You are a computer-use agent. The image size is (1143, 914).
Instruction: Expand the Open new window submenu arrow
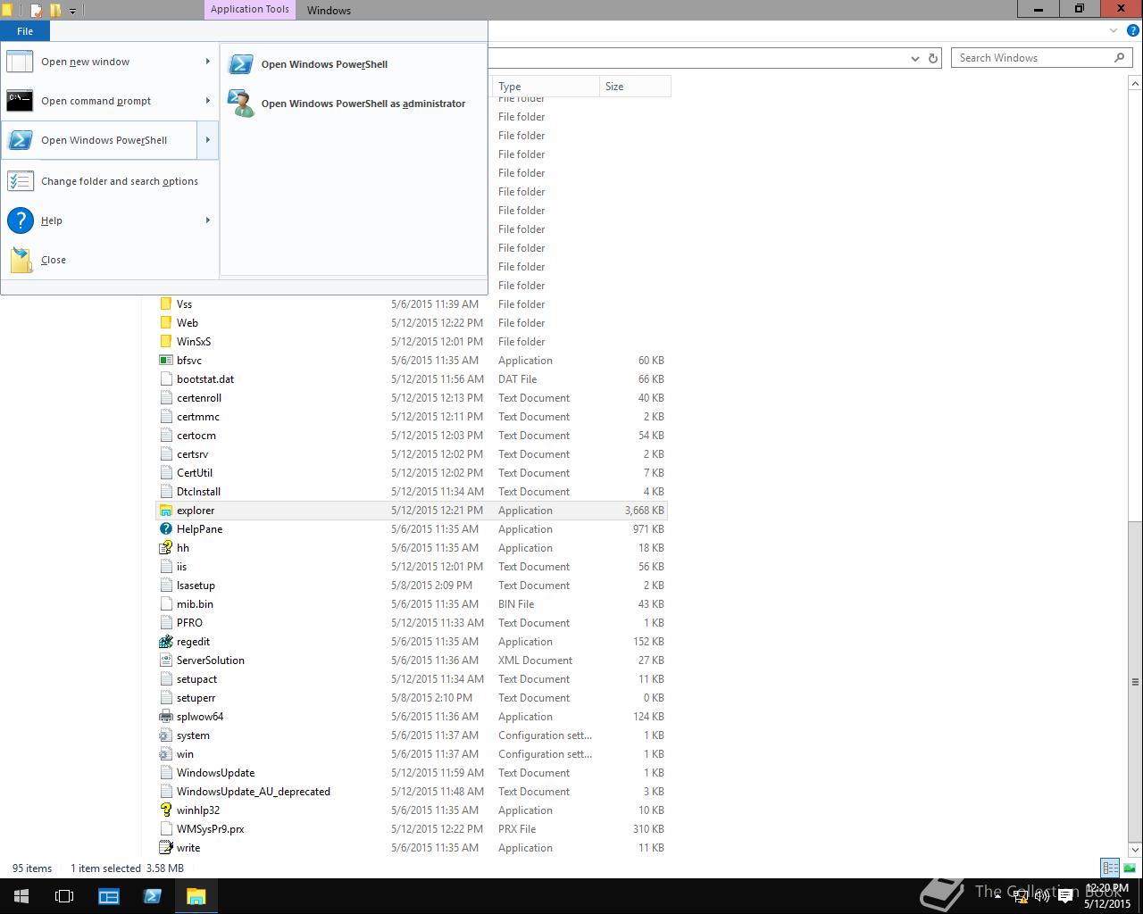208,62
